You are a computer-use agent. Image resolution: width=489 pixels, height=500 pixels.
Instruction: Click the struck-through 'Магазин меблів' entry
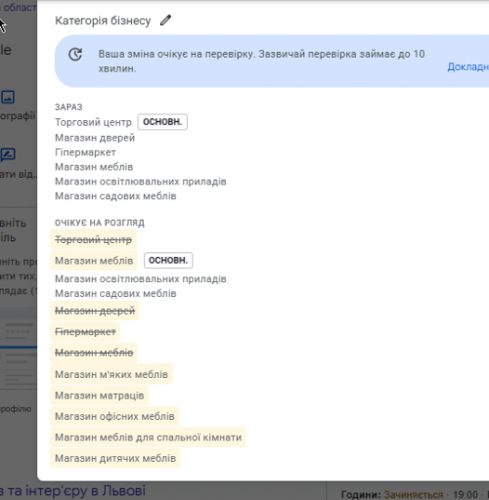(94, 353)
